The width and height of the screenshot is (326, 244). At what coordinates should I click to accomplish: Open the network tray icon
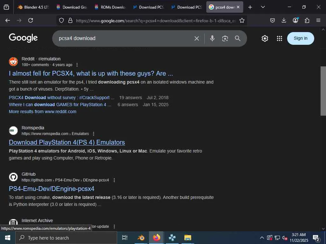coord(277,238)
